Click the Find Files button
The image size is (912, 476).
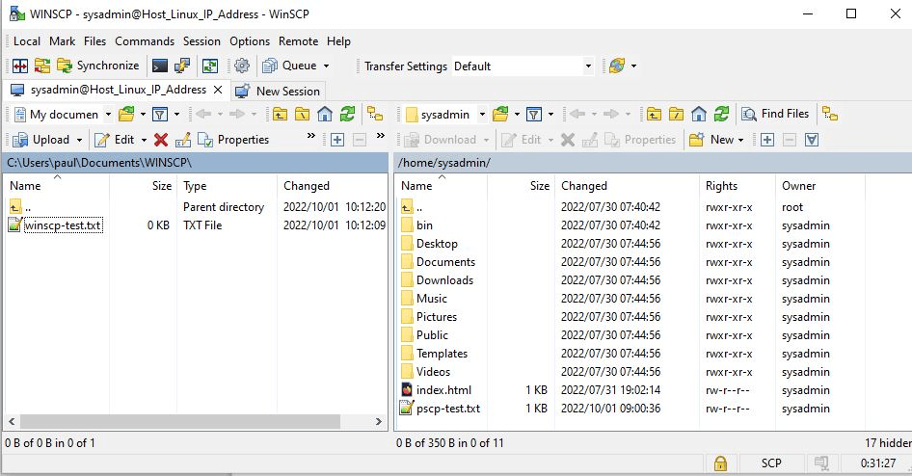pos(775,115)
